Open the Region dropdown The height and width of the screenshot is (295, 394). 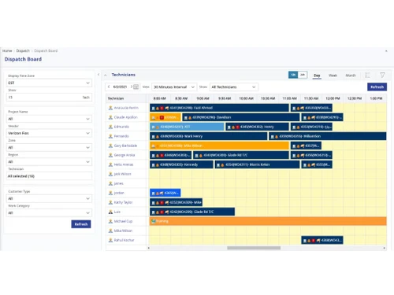click(x=49, y=162)
